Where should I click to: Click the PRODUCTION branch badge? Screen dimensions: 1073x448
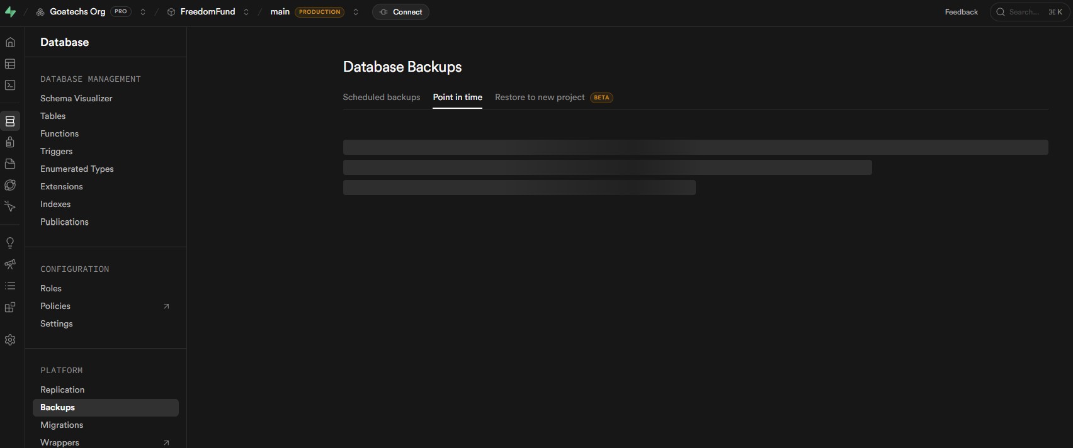click(x=320, y=12)
